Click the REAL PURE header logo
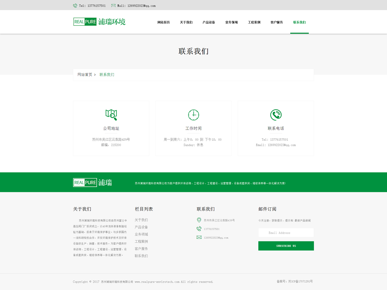 pos(99,22)
